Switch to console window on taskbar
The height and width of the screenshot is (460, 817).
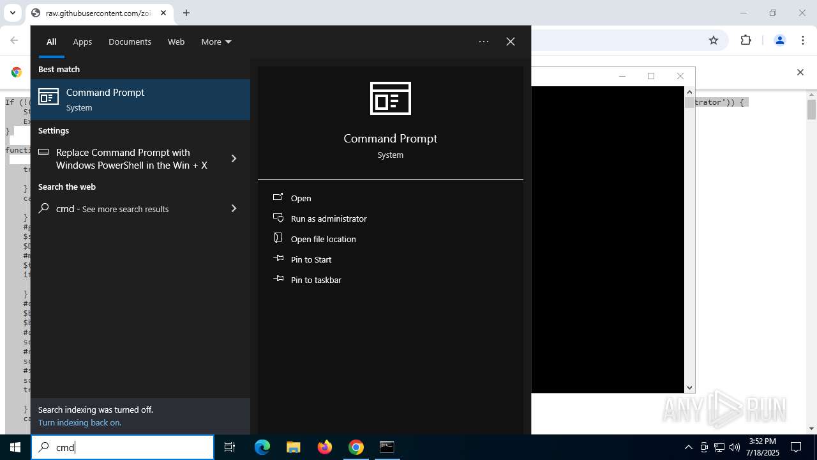(x=387, y=447)
